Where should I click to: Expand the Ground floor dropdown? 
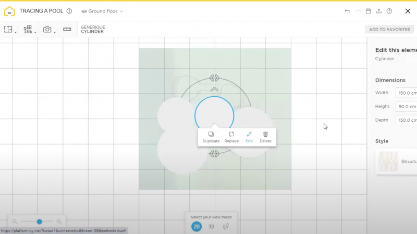(x=103, y=11)
